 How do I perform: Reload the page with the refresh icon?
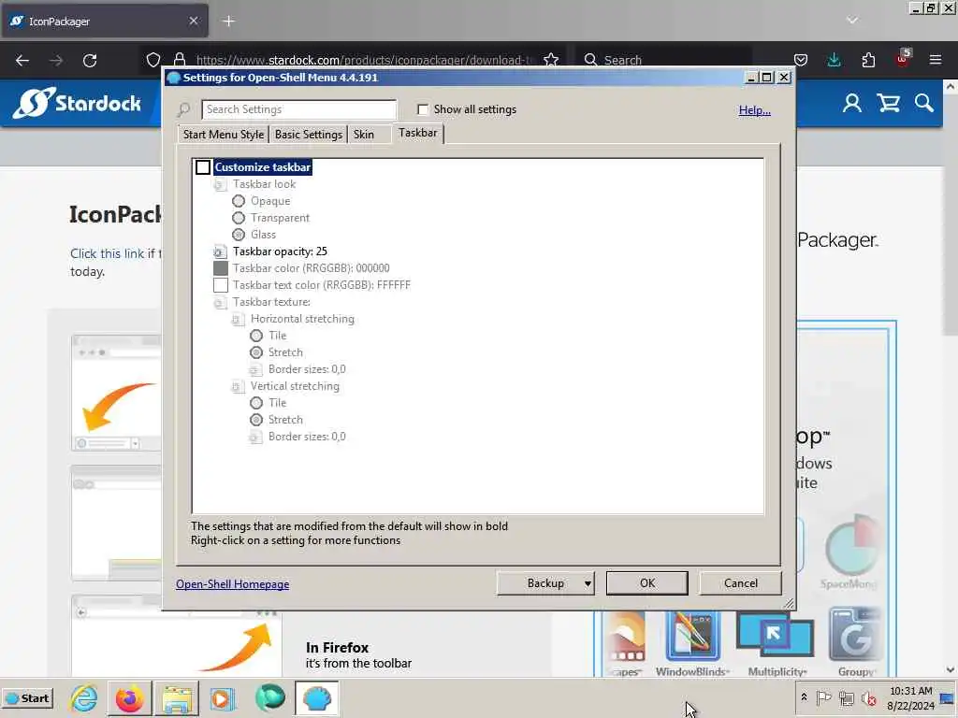[x=90, y=60]
